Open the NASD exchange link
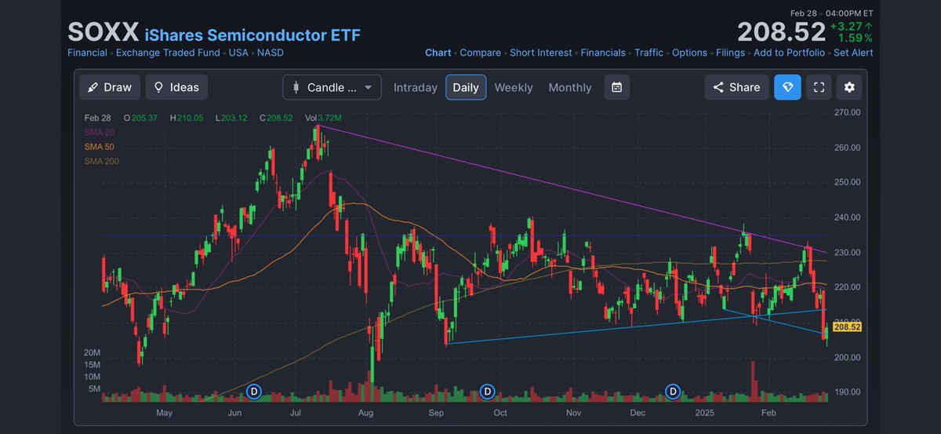The width and height of the screenshot is (941, 434). [271, 53]
